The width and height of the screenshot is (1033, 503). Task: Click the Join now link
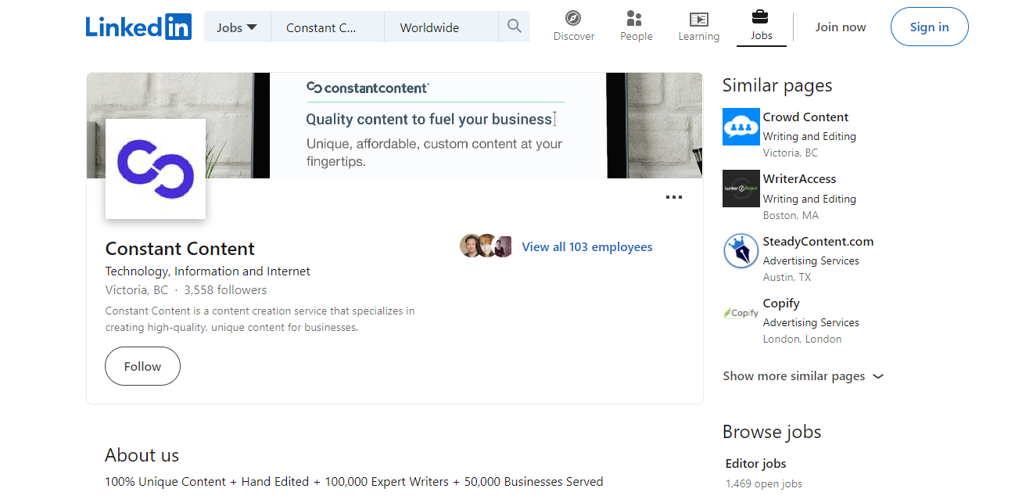coord(841,27)
